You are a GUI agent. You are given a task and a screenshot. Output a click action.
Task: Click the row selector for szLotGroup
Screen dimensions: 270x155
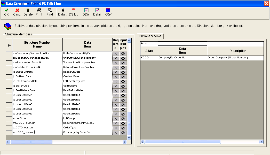[x=9, y=119]
